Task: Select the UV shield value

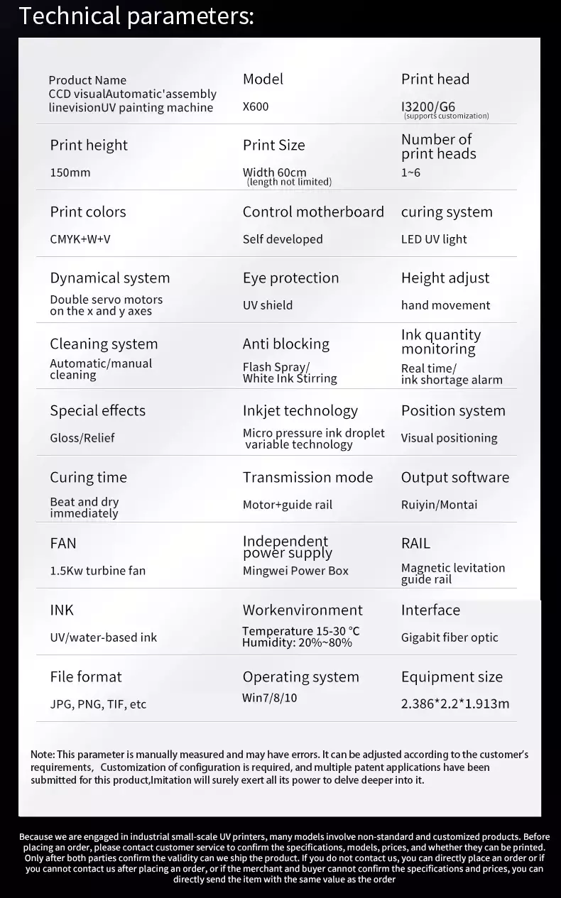Action: pos(268,305)
